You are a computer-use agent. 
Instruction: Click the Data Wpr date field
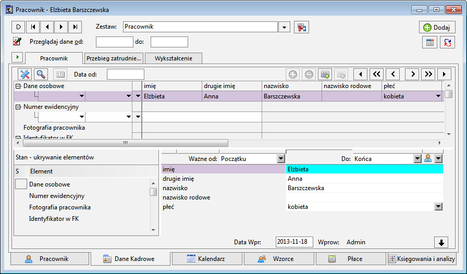click(294, 242)
